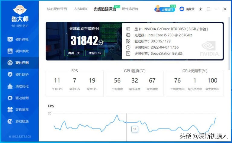Click the 请登录 user avatar icon
Viewport: 232px width, 143px height.
point(182,9)
